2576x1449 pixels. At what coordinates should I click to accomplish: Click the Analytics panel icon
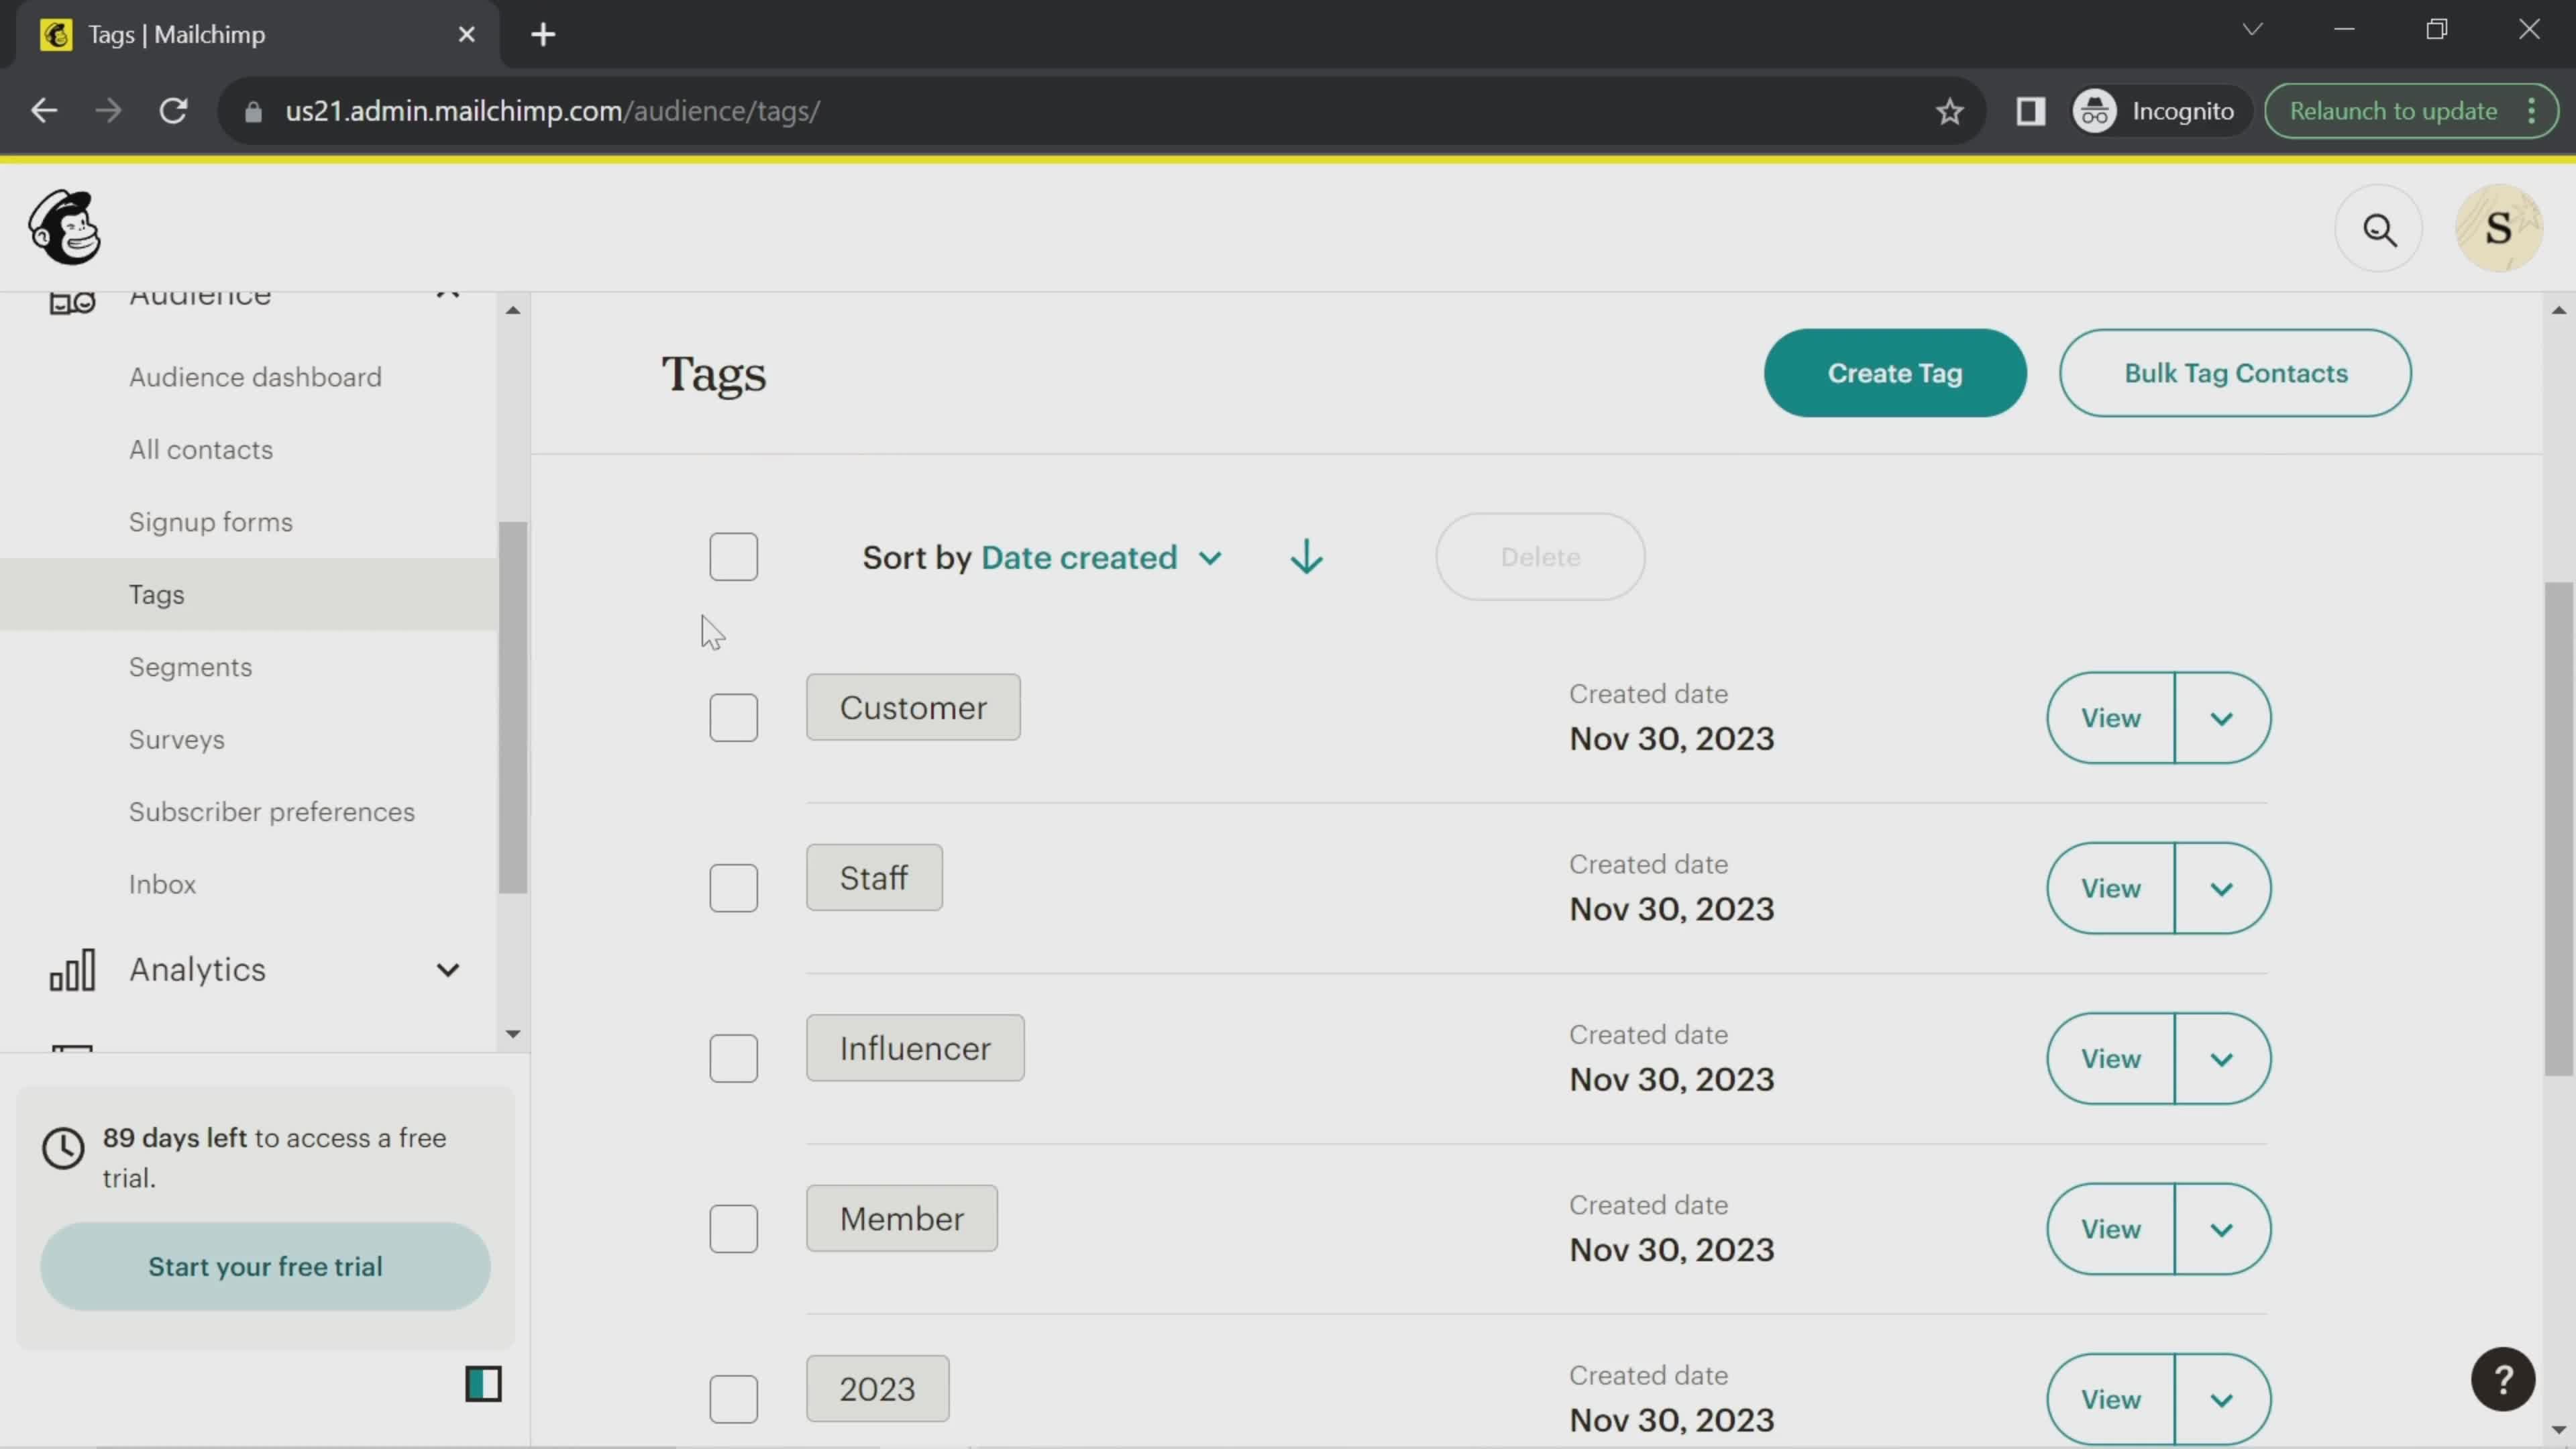coord(70,969)
